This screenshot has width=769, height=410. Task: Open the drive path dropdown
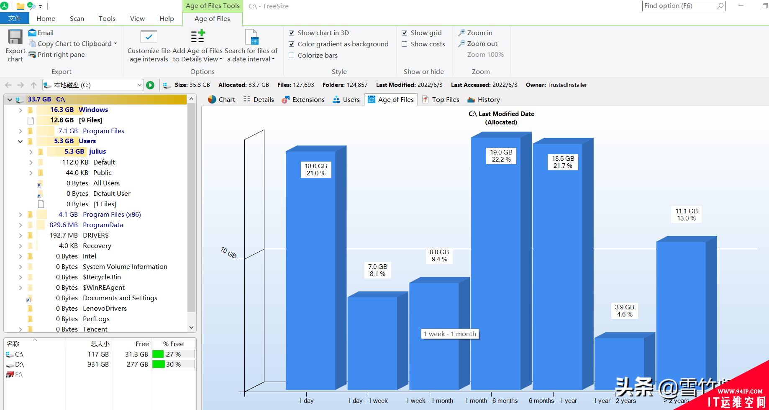point(139,85)
